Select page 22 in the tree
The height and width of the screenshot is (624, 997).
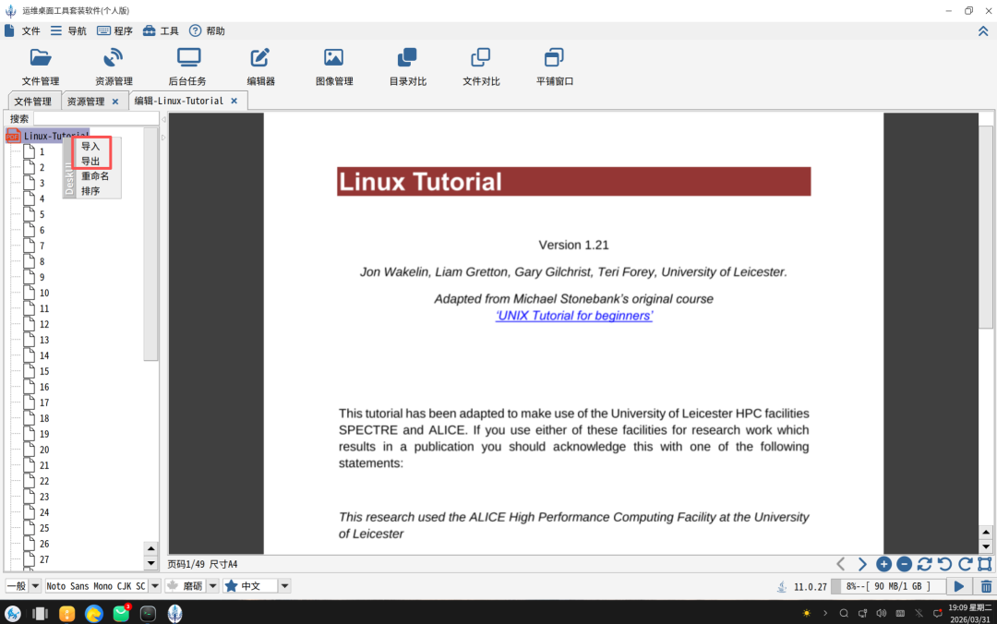[37, 481]
